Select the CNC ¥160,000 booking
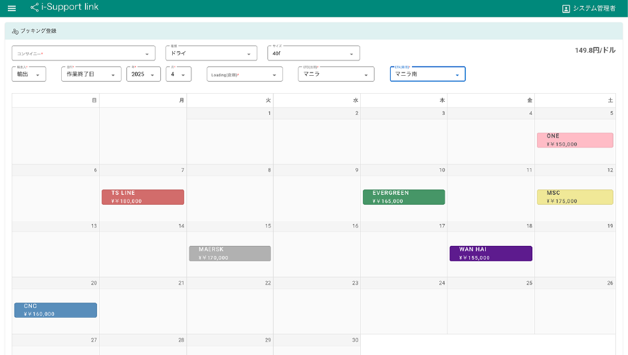 pyautogui.click(x=56, y=310)
